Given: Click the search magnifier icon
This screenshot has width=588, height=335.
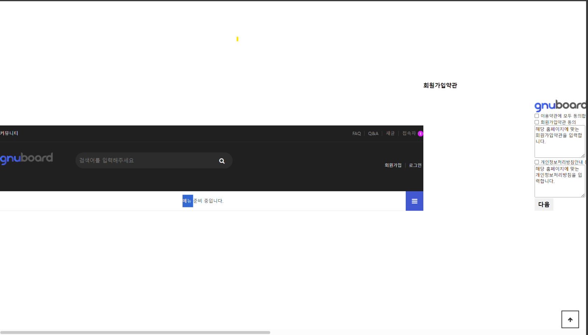Looking at the screenshot, I should coord(222,161).
